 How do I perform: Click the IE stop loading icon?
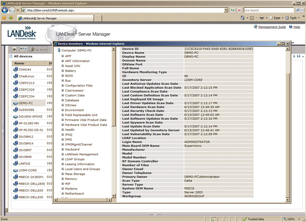[x=239, y=10]
